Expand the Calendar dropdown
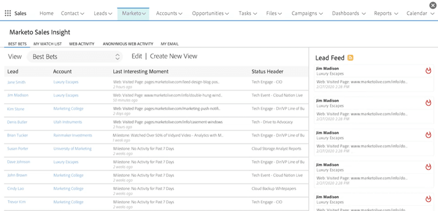This screenshot has height=211, width=438. (x=432, y=13)
